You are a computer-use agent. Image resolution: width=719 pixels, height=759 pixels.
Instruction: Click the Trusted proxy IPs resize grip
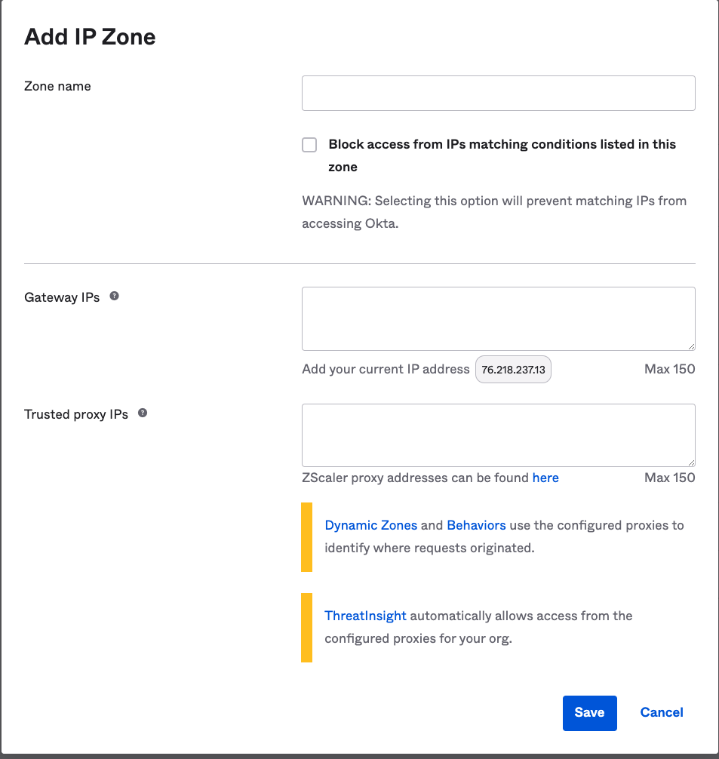(690, 462)
